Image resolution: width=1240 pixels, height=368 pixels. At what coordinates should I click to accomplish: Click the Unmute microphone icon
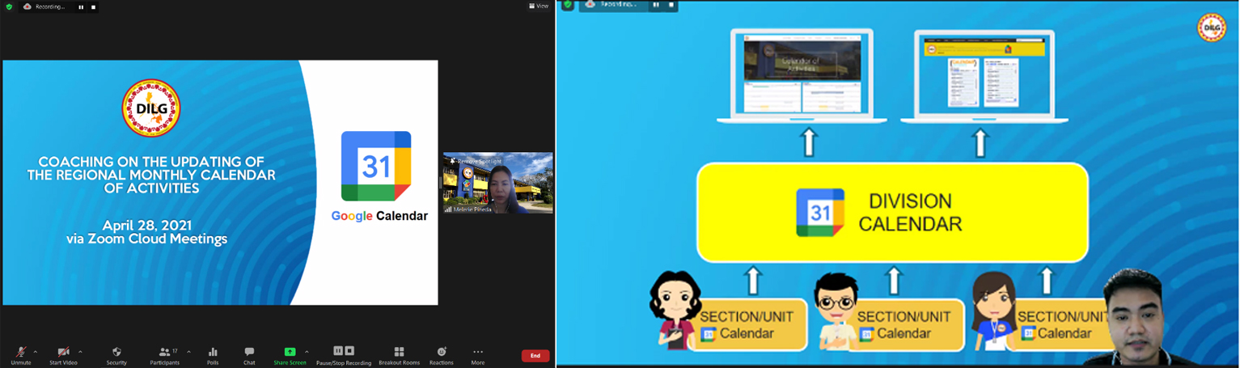pos(21,352)
